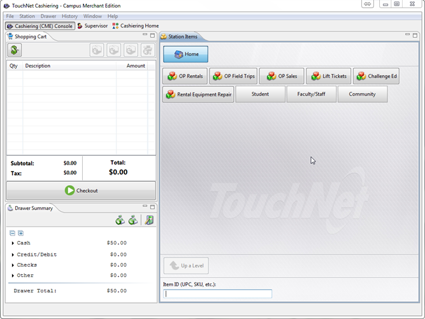Collapse all drawer rows with minus icon
This screenshot has height=319, width=425.
click(x=13, y=234)
